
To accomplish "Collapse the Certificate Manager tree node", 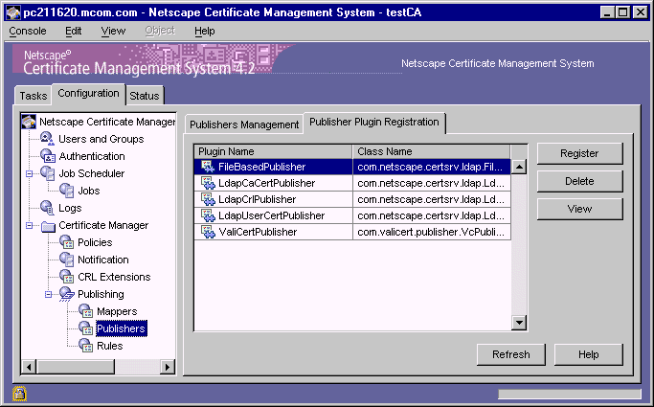I will 29,225.
